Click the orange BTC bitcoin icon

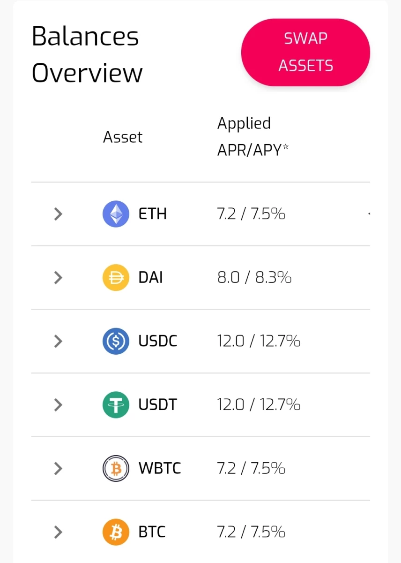click(x=116, y=532)
